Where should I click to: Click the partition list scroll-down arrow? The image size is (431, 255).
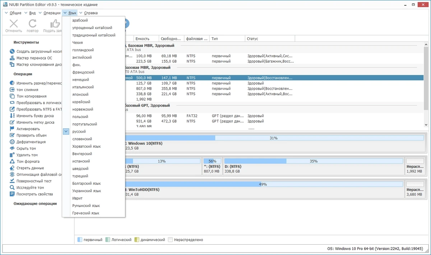[426, 125]
